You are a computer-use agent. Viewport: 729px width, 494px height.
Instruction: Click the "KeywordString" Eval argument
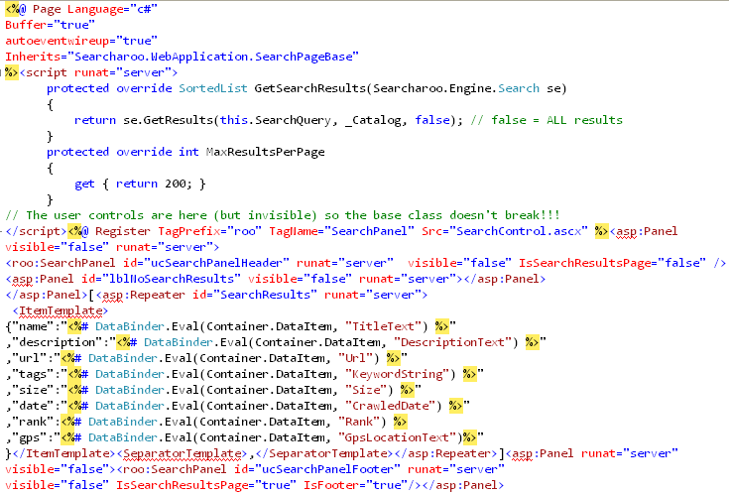click(400, 374)
